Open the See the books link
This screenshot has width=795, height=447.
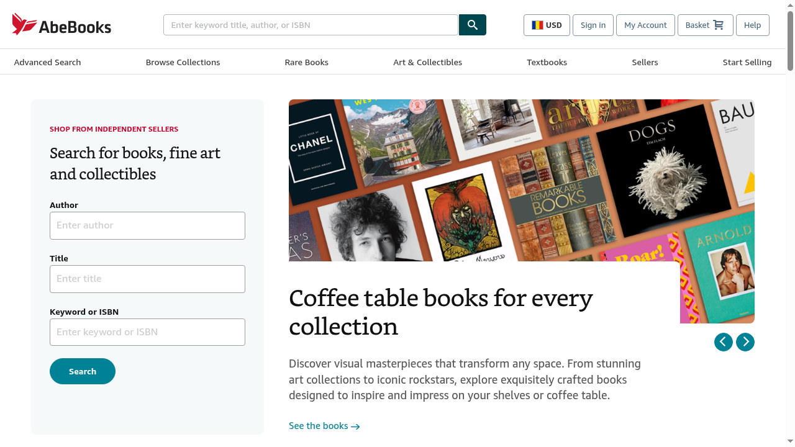(318, 426)
